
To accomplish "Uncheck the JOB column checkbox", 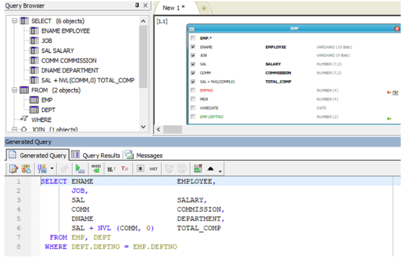I will coord(193,55).
